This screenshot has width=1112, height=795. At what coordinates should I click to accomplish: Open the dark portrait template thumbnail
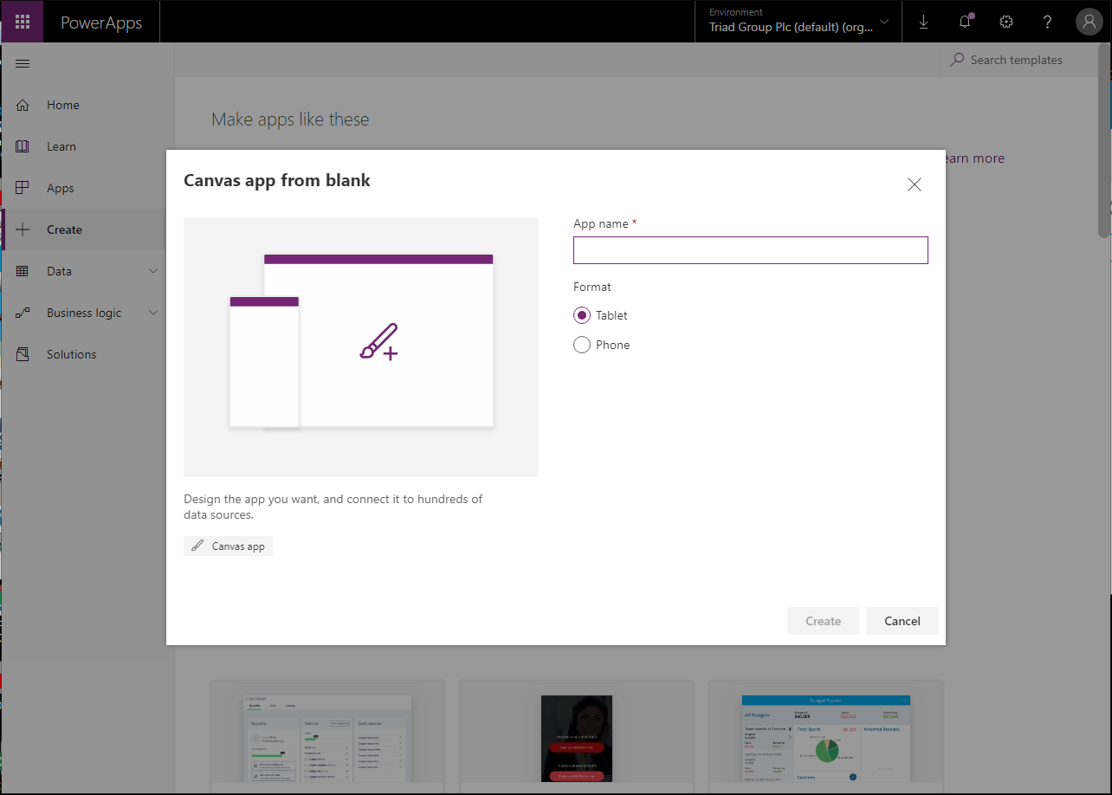(576, 738)
